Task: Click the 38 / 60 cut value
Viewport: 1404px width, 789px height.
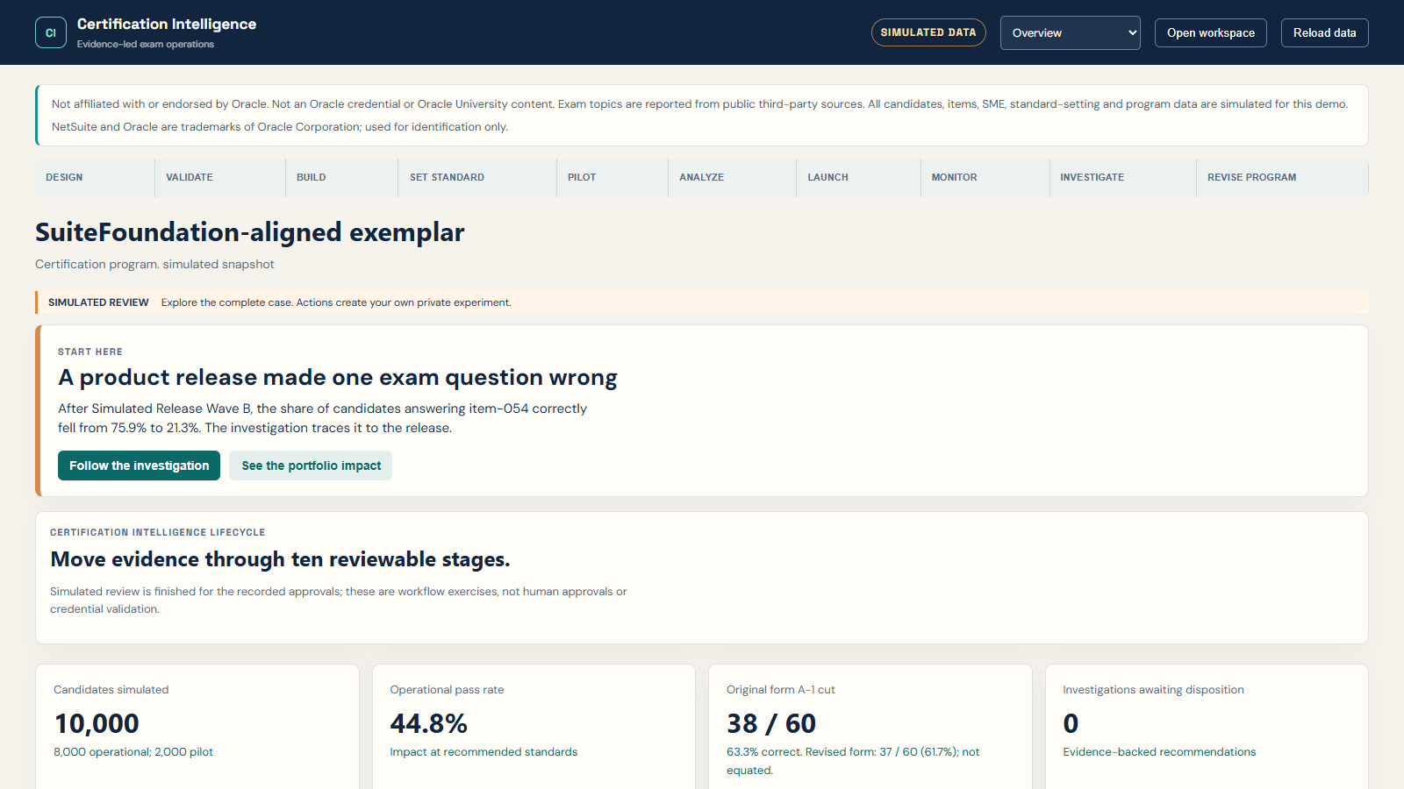Action: pos(771,723)
